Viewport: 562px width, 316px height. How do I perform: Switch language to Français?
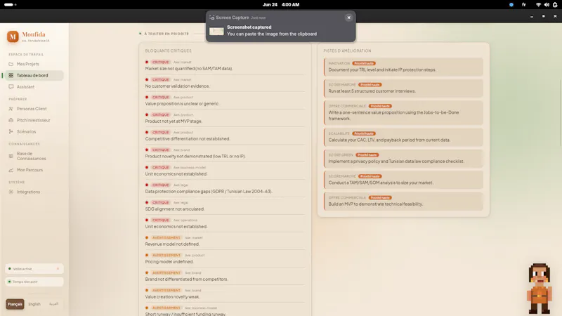click(15, 304)
